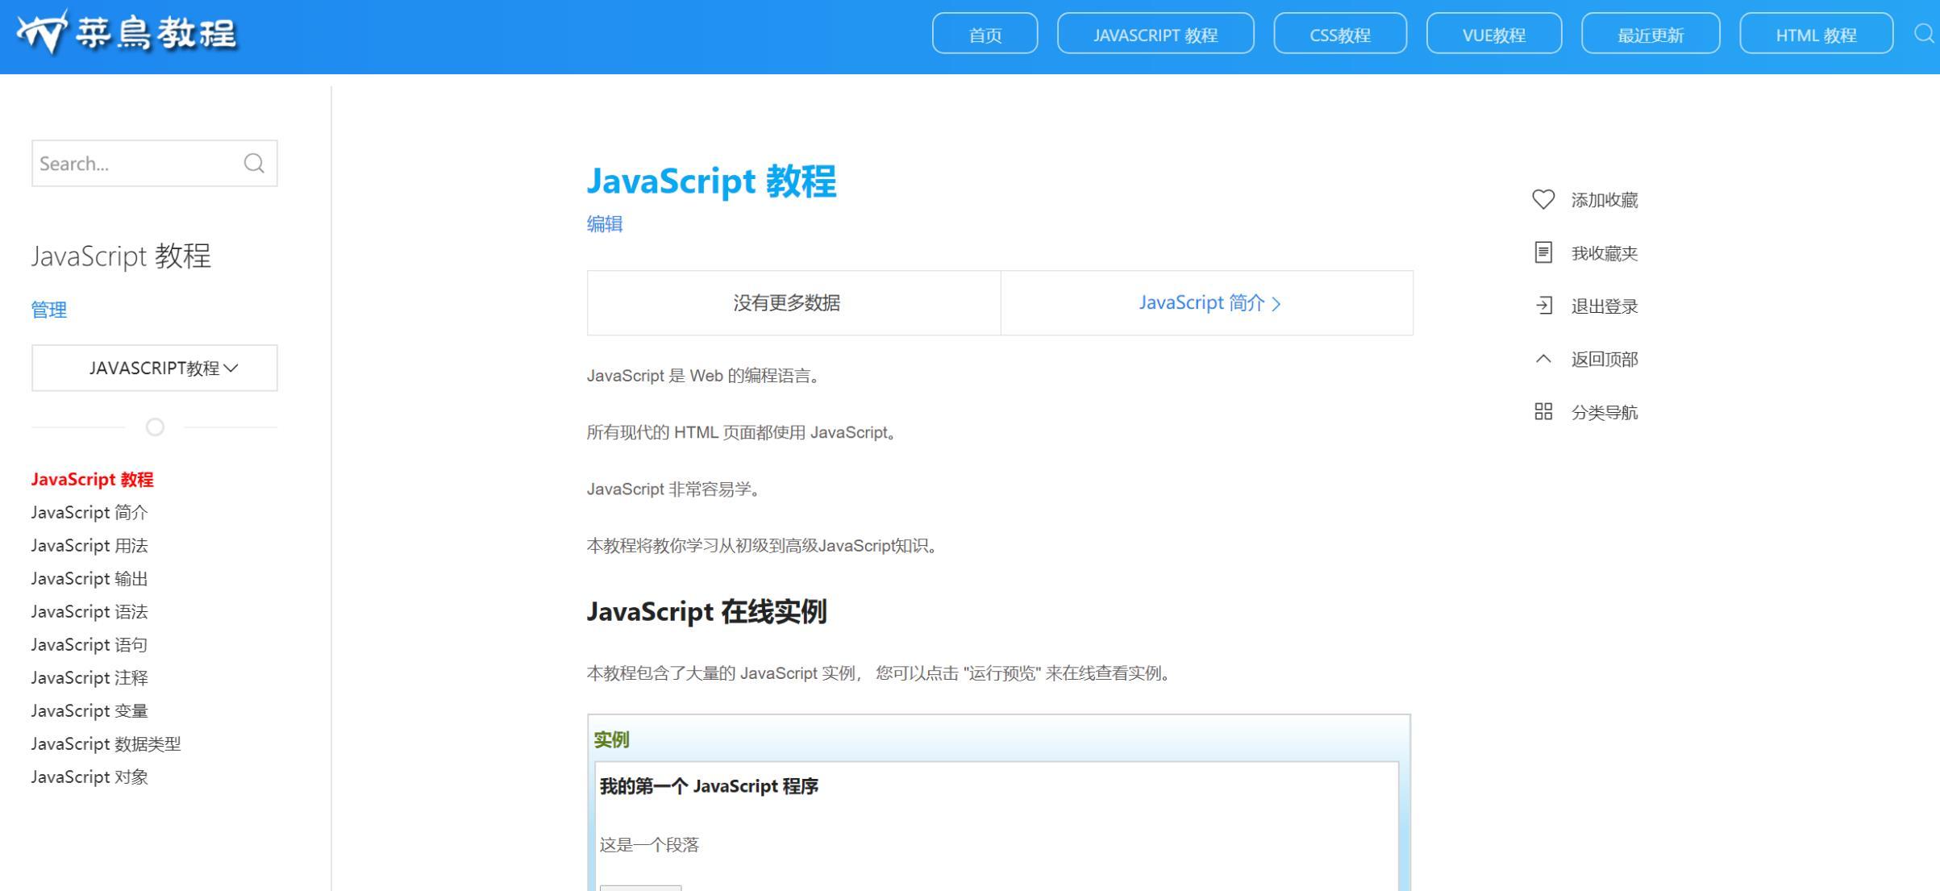1940x891 pixels.
Task: Select JavaScript 对象 from sidebar list
Action: 92,776
